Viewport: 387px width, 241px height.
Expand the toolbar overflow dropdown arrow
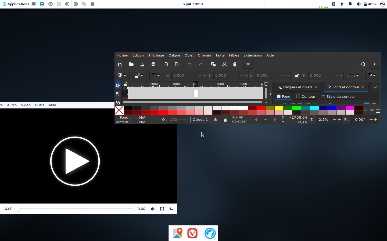click(x=248, y=64)
